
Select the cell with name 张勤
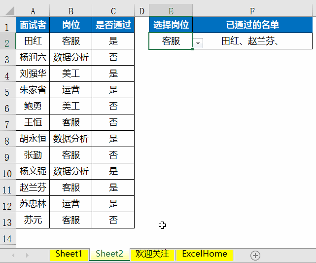(33, 155)
